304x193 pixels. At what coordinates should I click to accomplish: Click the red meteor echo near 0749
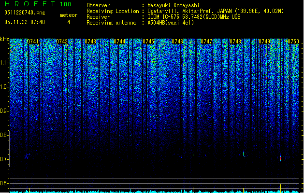(x=280, y=158)
